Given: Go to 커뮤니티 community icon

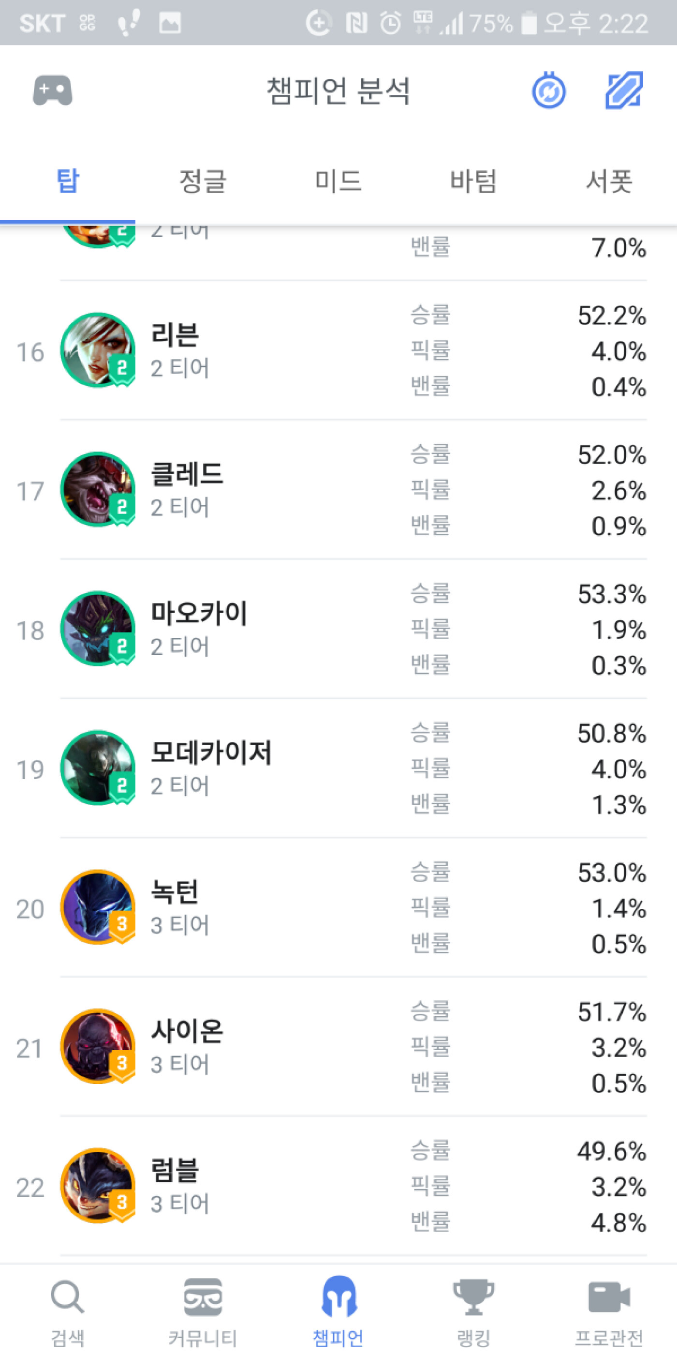Looking at the screenshot, I should (x=203, y=1296).
